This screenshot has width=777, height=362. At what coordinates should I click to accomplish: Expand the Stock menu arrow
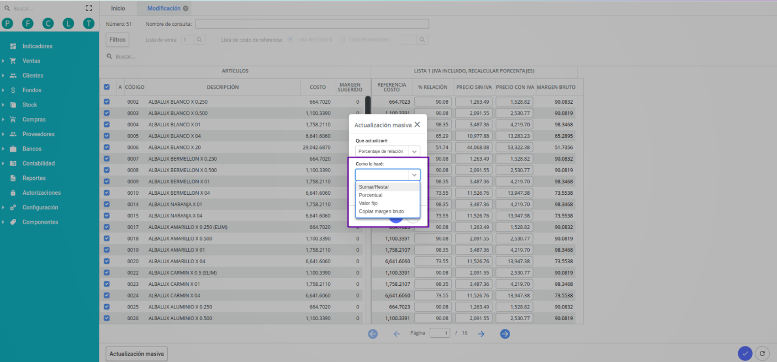[x=3, y=105]
